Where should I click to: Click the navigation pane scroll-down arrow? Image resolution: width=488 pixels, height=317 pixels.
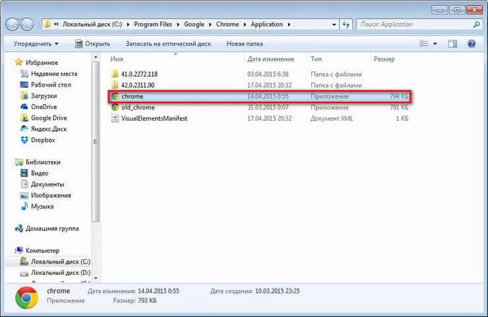click(x=96, y=278)
